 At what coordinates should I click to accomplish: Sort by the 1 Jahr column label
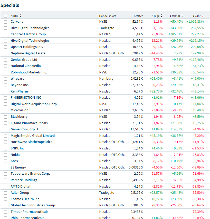[x=197, y=16]
